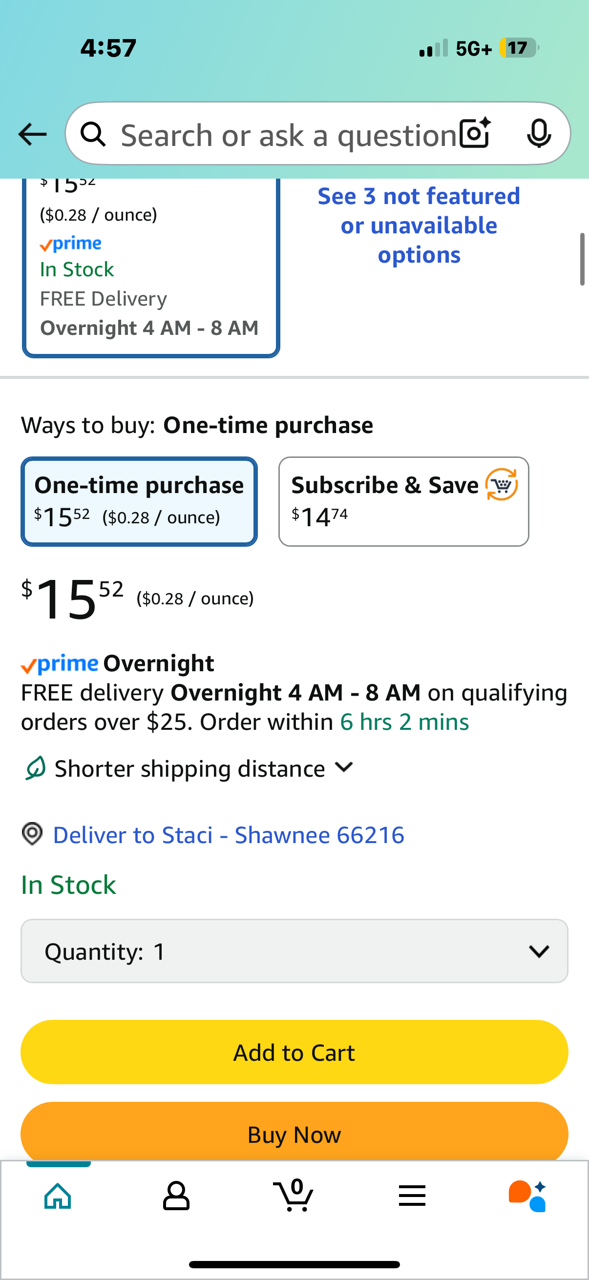Tap the search or ask a question field
The image size is (589, 1280).
tap(288, 134)
